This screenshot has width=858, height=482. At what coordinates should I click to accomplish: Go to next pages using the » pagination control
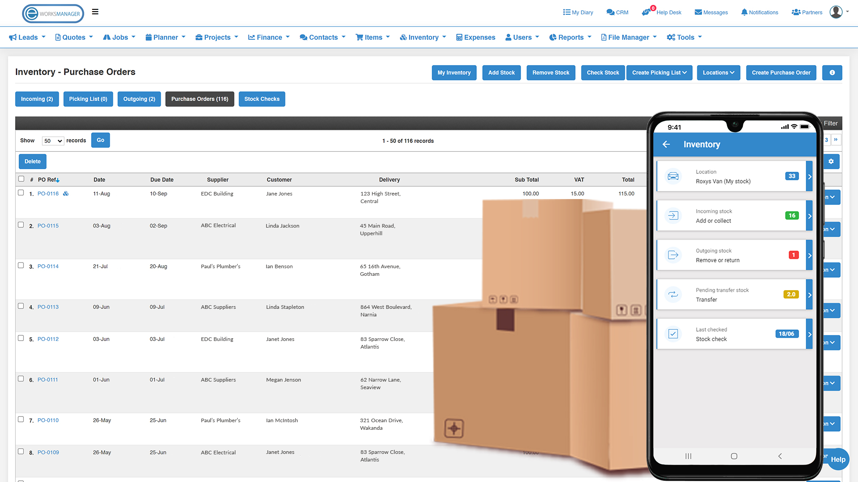pos(836,140)
